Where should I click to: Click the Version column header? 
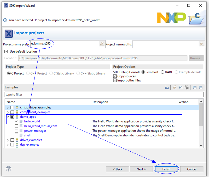(x=188, y=102)
